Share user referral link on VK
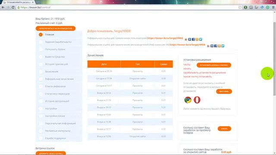 [x=190, y=39]
